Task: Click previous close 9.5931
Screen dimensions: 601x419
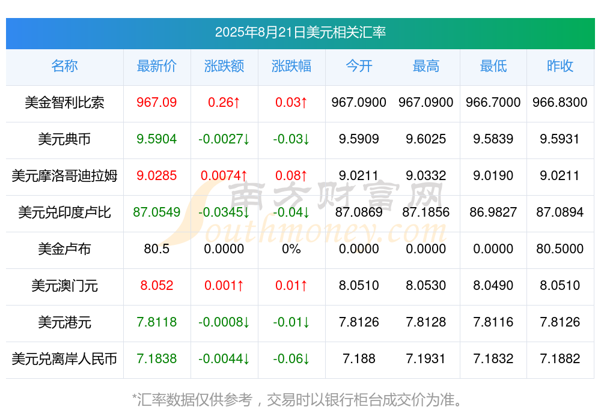Action: [560, 139]
